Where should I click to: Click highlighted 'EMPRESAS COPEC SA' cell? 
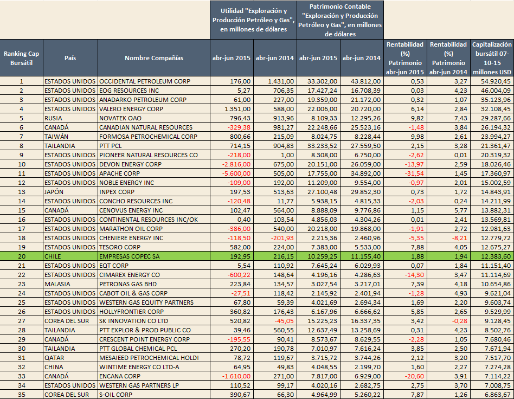pos(154,256)
